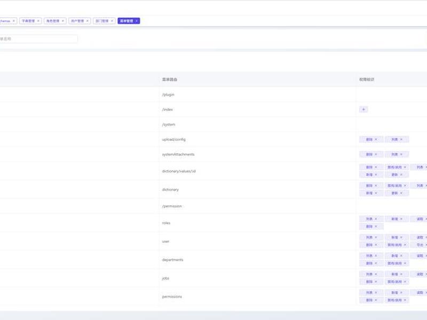The image size is (427, 320).
Task: Remove the 禁用/启用 tag on the jobs row
Action: pyautogui.click(x=405, y=282)
